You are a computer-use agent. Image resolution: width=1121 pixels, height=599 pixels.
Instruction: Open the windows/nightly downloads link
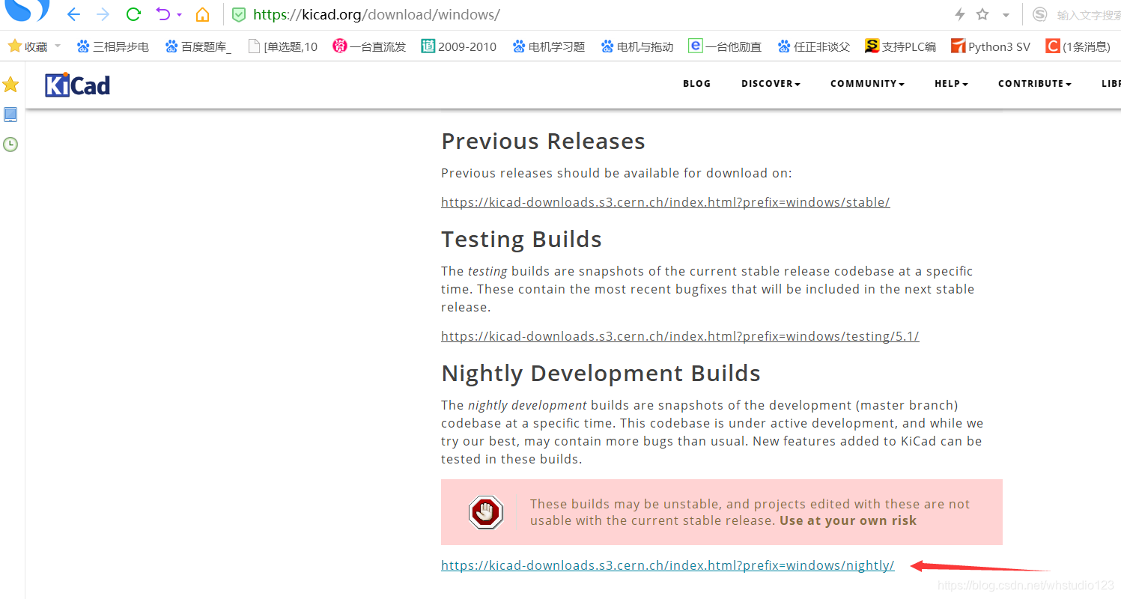click(667, 565)
